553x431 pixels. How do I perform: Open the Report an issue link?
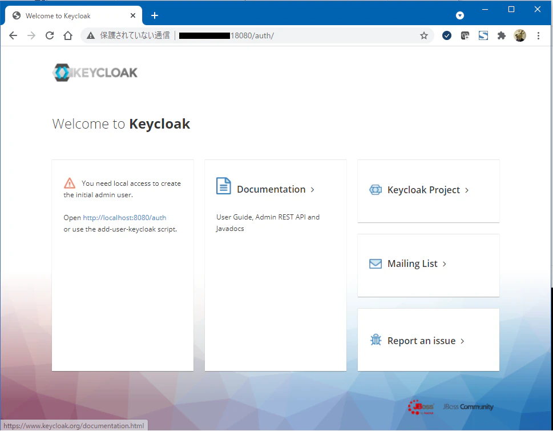(421, 341)
